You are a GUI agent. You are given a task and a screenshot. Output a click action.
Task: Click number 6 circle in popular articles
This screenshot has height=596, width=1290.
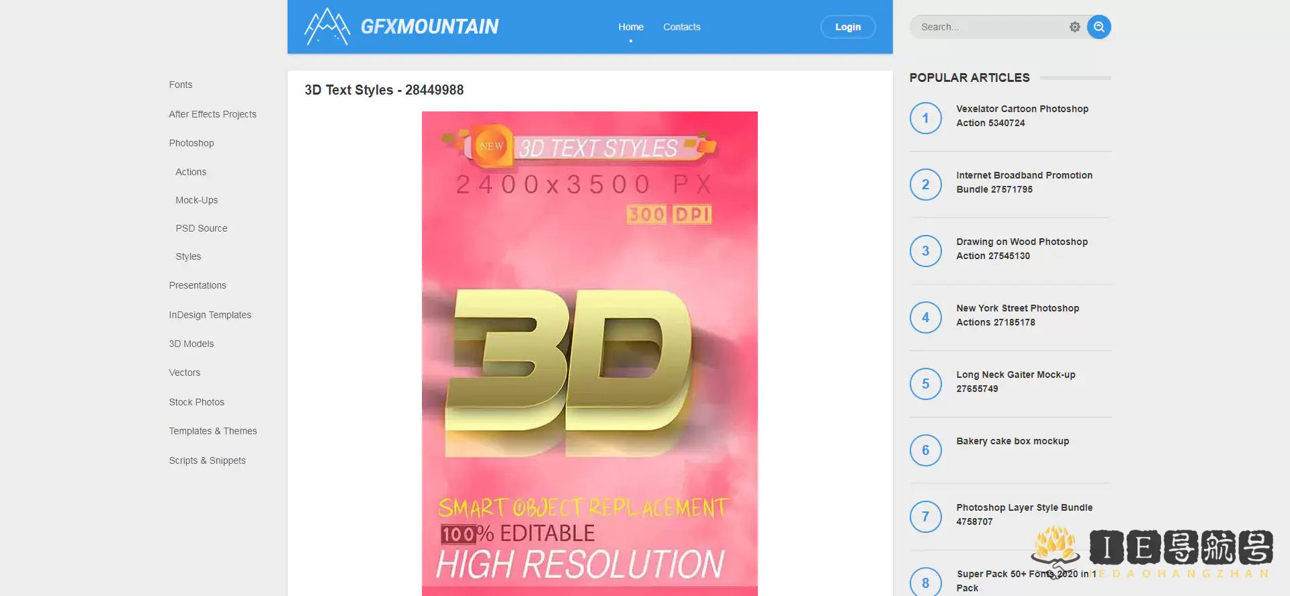pyautogui.click(x=926, y=450)
